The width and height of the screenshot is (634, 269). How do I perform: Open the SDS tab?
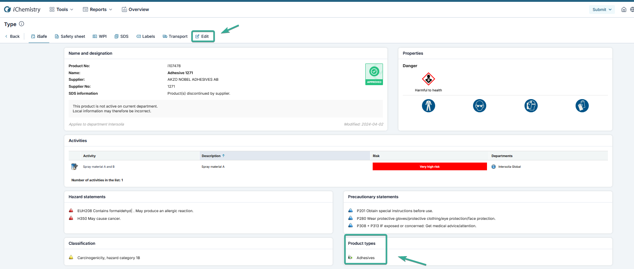click(x=121, y=36)
